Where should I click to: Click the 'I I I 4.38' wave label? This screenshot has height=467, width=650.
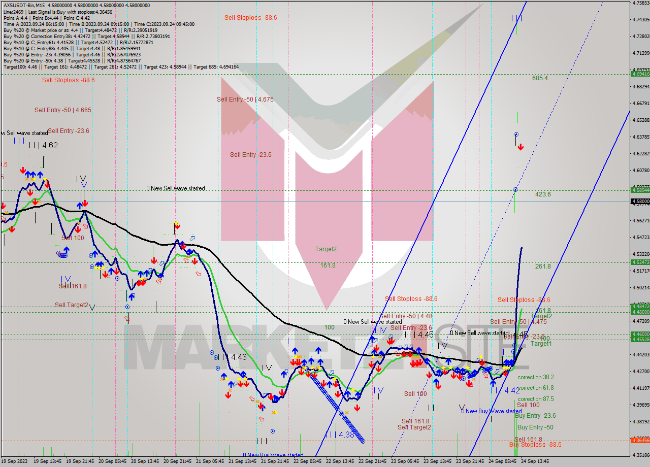click(x=340, y=435)
